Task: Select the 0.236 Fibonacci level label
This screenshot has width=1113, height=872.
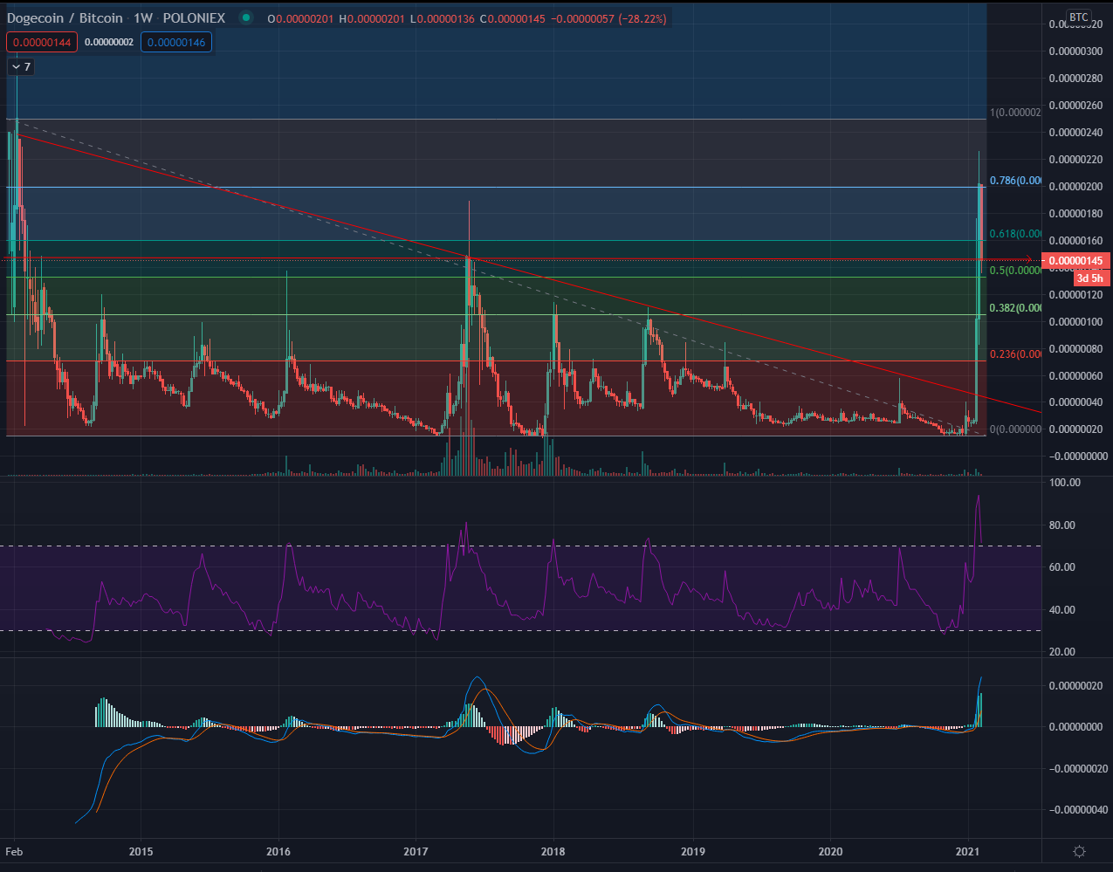Action: (x=1015, y=354)
